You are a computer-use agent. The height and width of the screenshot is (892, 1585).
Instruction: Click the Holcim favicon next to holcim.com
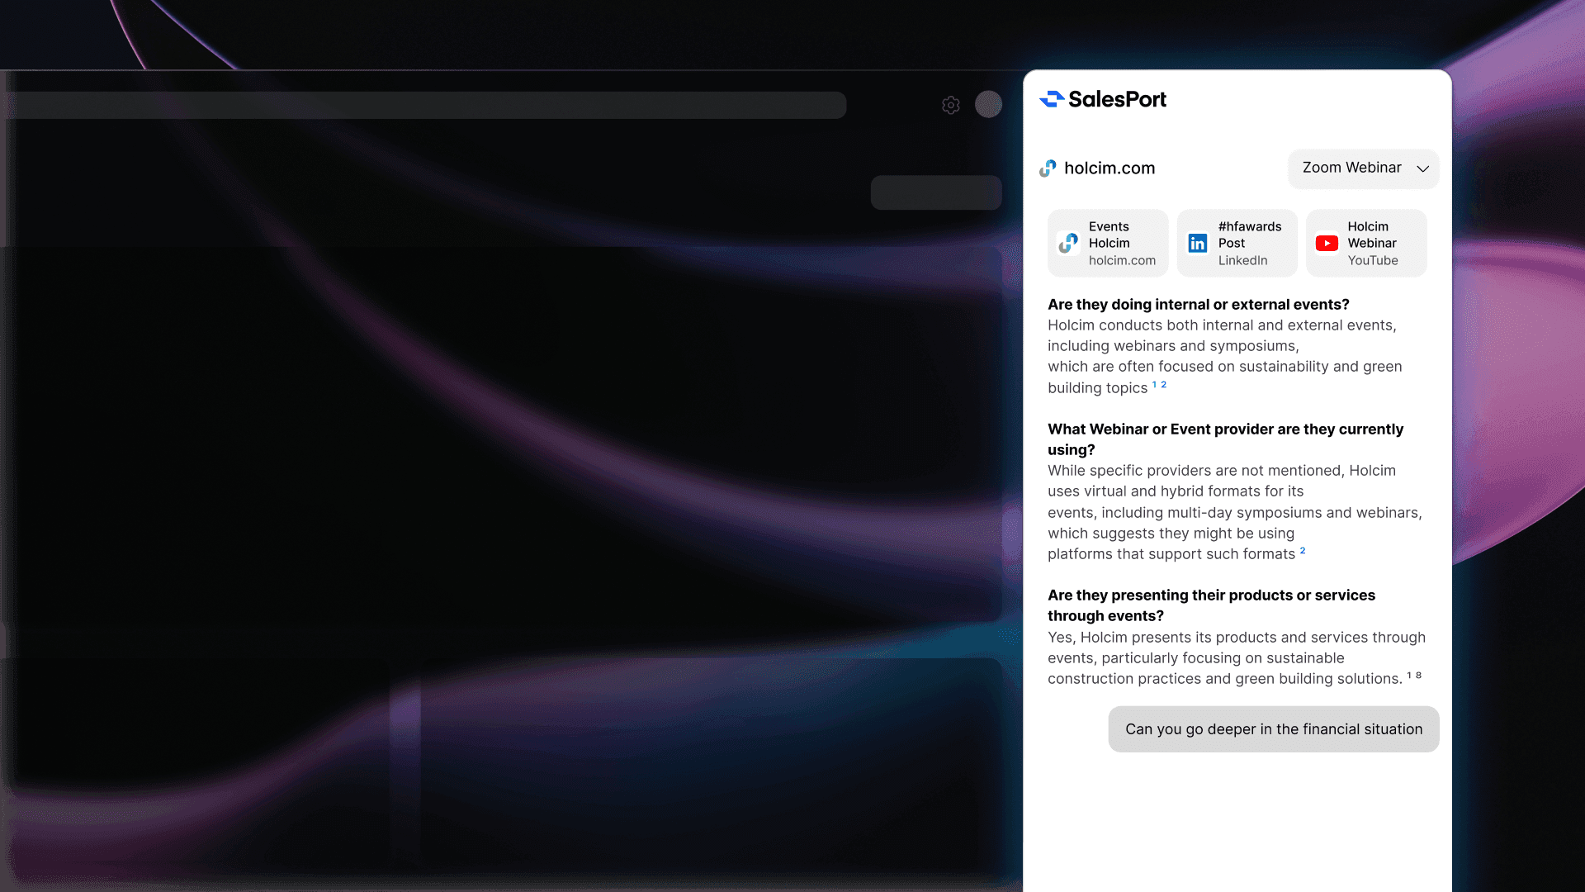point(1048,168)
